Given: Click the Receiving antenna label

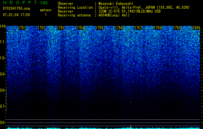Looking at the screenshot, I should pos(74,15).
